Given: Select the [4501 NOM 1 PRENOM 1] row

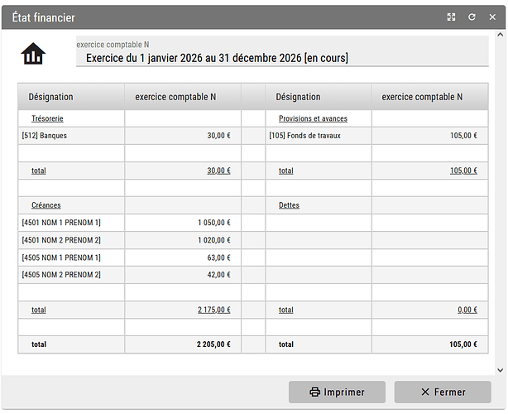Looking at the screenshot, I should pos(130,223).
